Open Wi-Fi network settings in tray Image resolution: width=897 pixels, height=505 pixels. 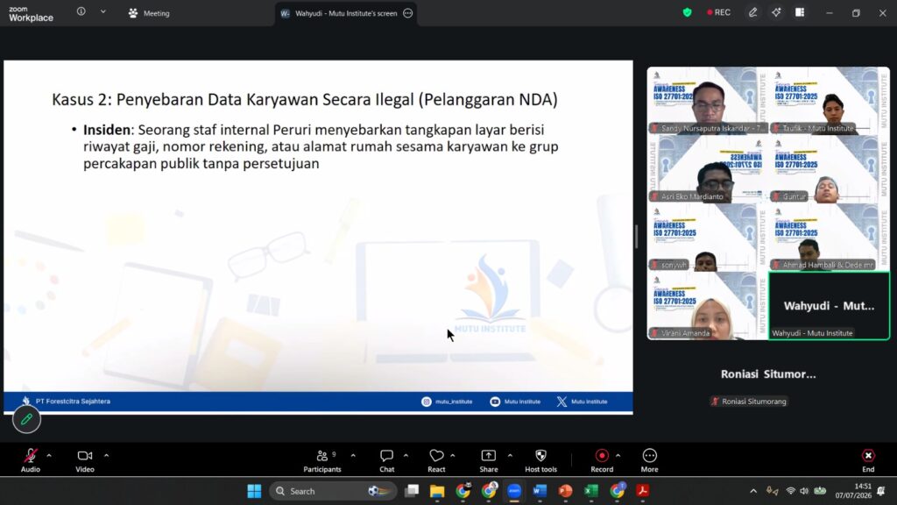pyautogui.click(x=791, y=491)
